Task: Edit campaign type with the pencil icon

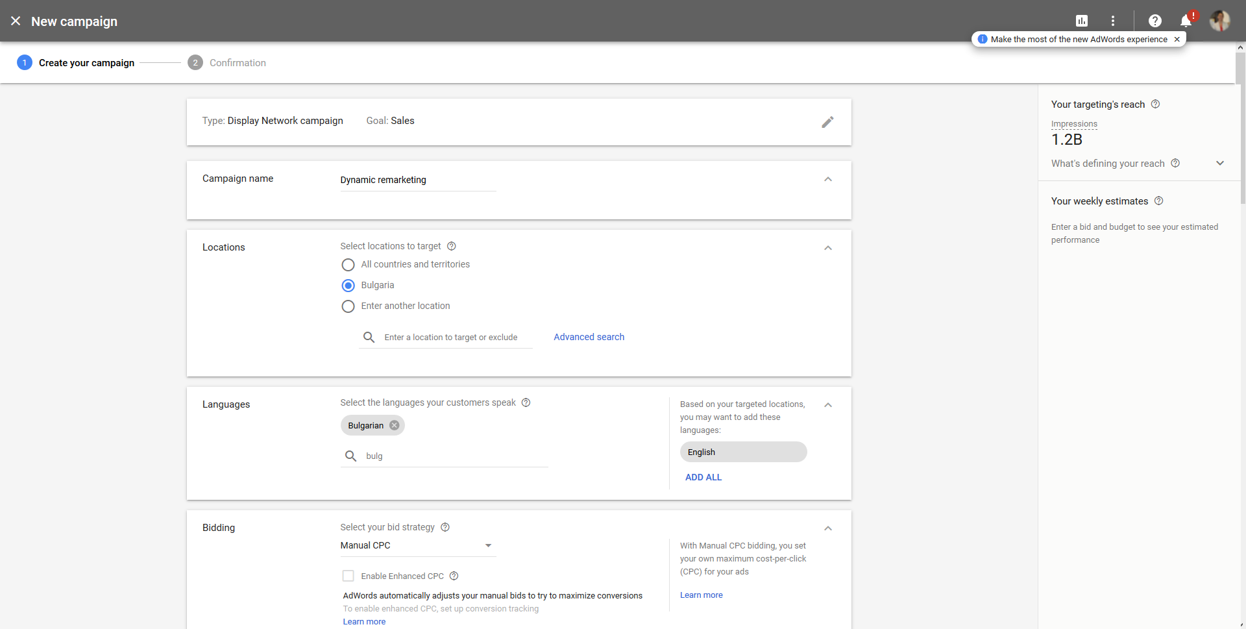Action: [x=827, y=122]
